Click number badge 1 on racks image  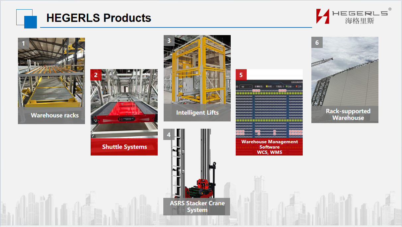point(24,43)
